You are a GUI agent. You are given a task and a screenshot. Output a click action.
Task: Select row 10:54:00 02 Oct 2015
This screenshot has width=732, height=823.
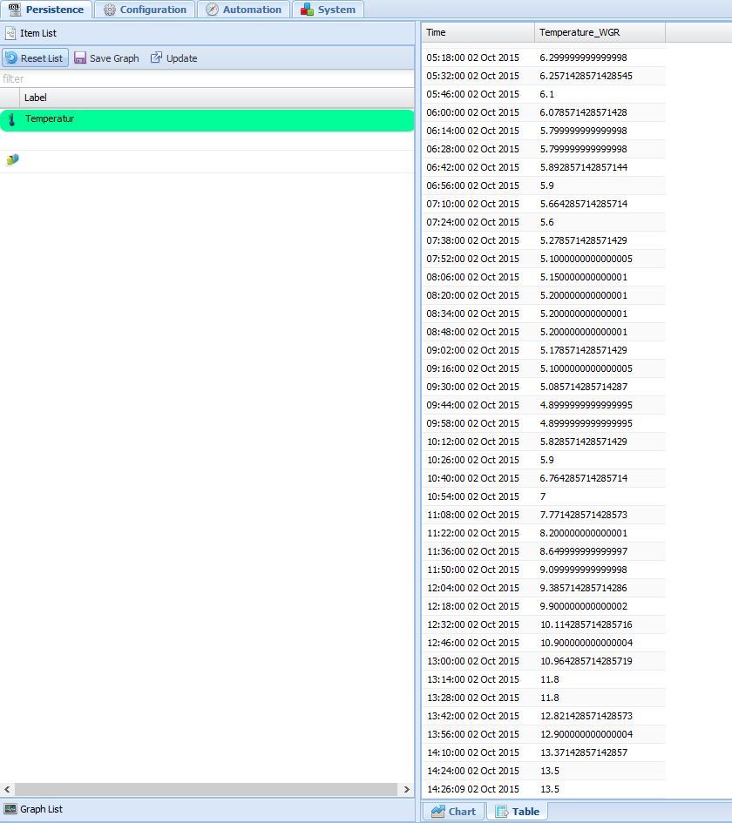544,496
